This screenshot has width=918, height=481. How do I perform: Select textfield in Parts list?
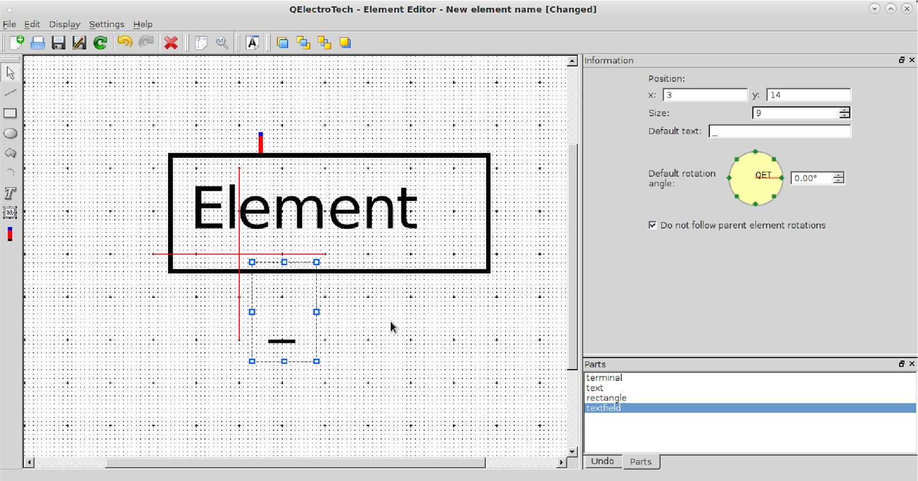750,408
